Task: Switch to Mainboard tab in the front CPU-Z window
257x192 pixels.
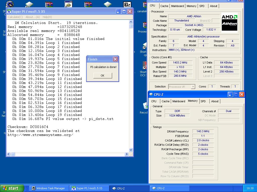Action: 179,101
